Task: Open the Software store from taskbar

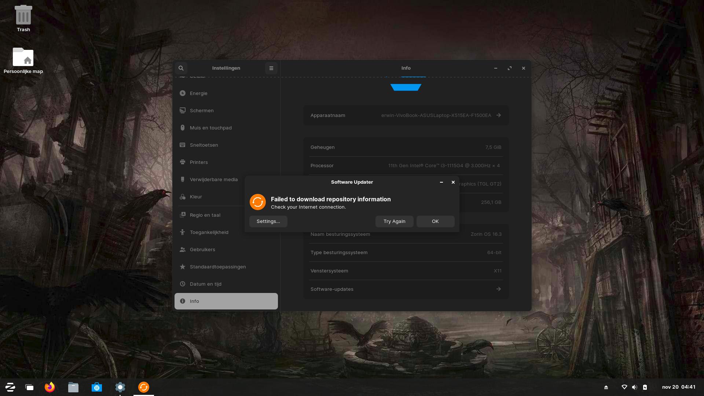Action: click(x=97, y=387)
